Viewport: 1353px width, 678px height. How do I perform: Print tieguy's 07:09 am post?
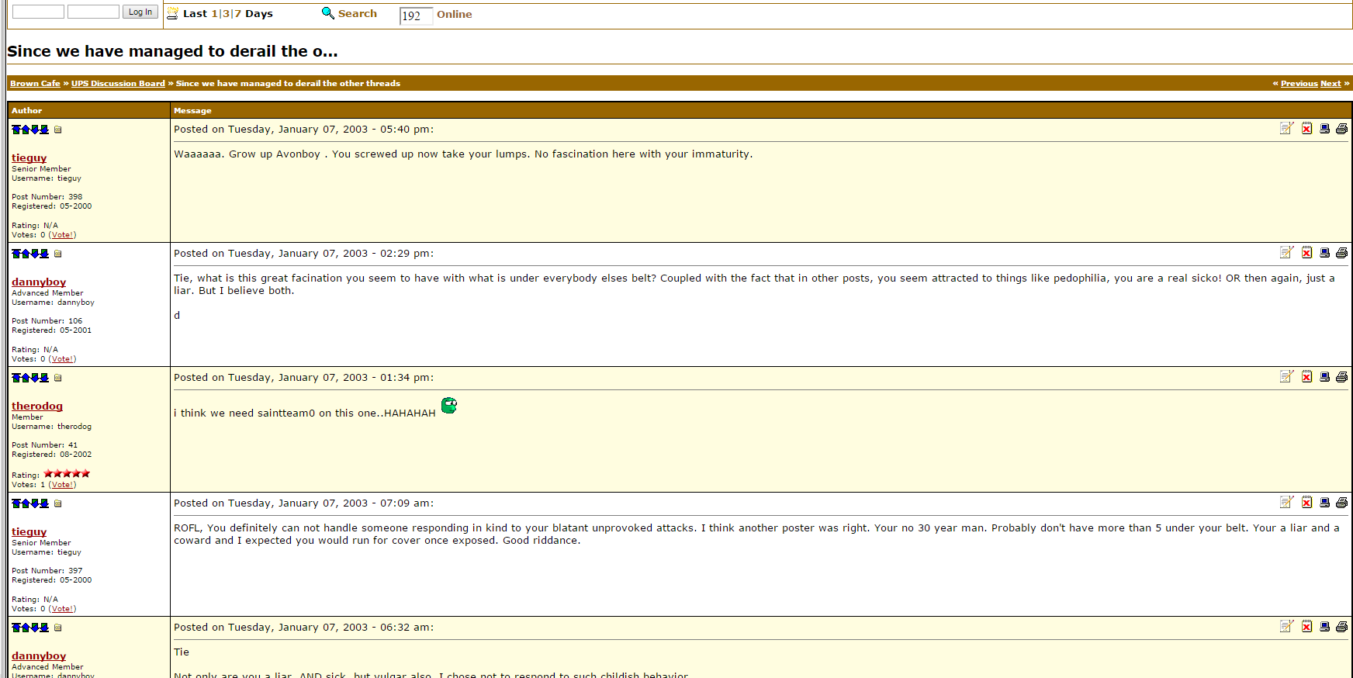[x=1341, y=503]
